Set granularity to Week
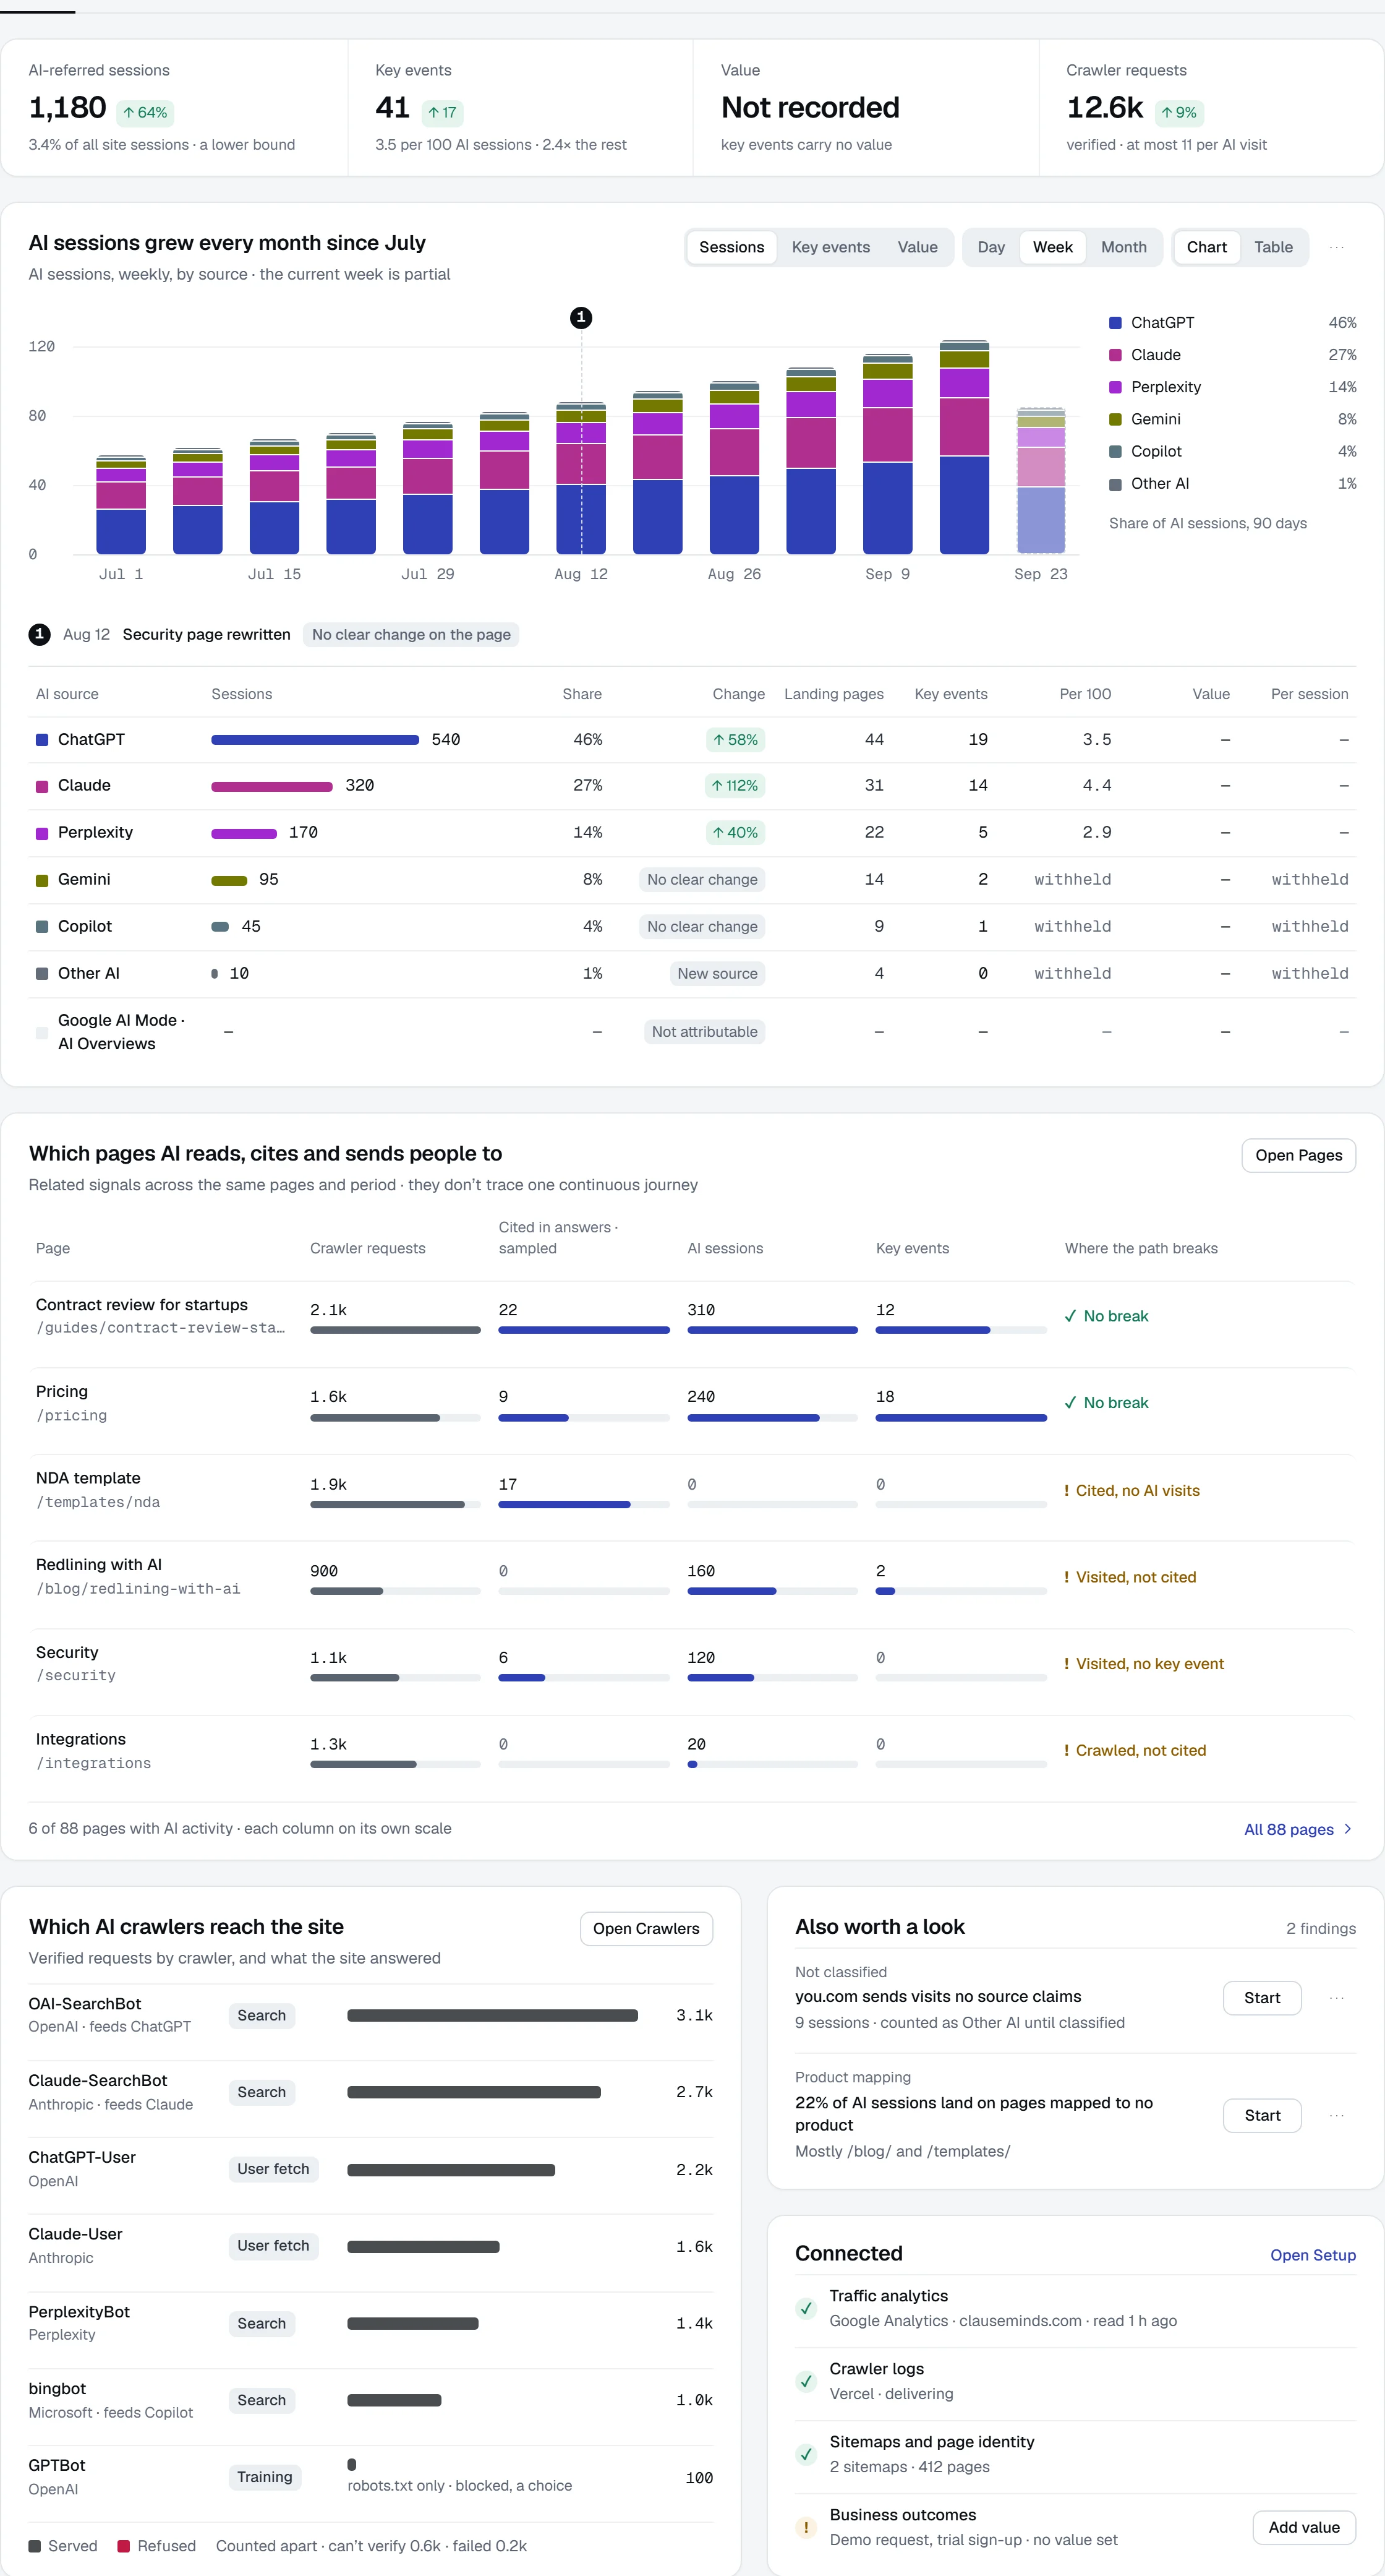The height and width of the screenshot is (2576, 1385). click(1052, 247)
